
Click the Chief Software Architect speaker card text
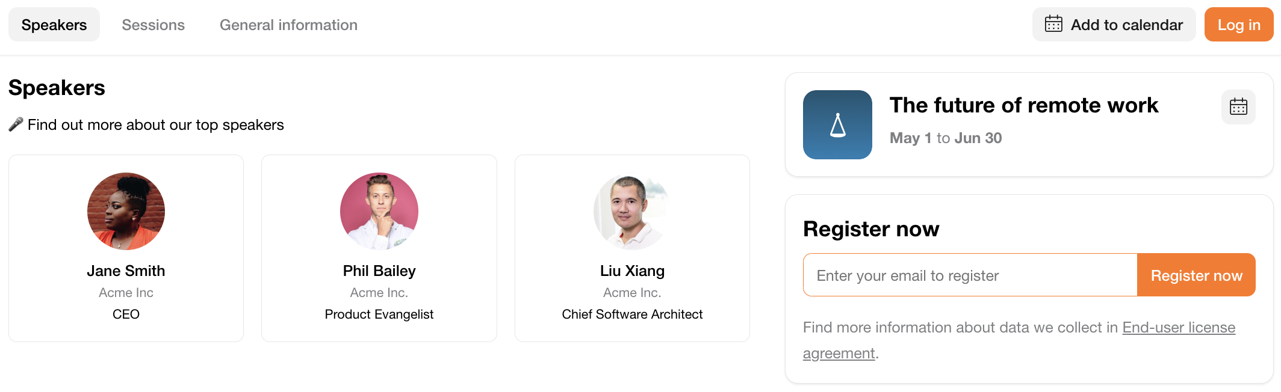pos(632,314)
